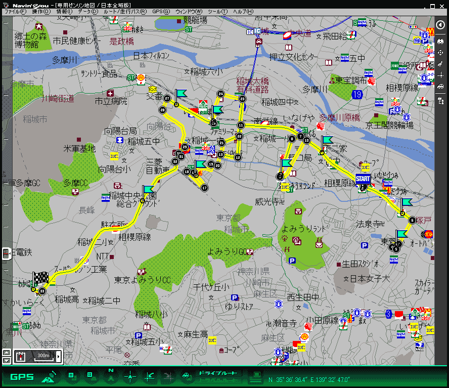
Task: Click route waypoint number 33
Action: [x=42, y=291]
